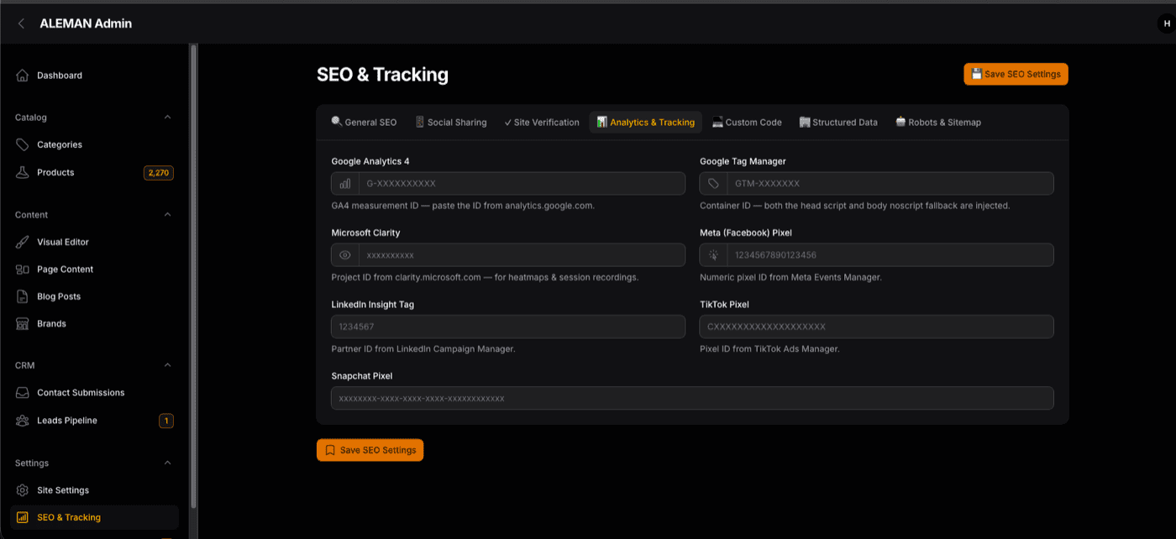Screen dimensions: 1176x539
Task: Click the SEO & Tracking page heading
Action: click(382, 75)
